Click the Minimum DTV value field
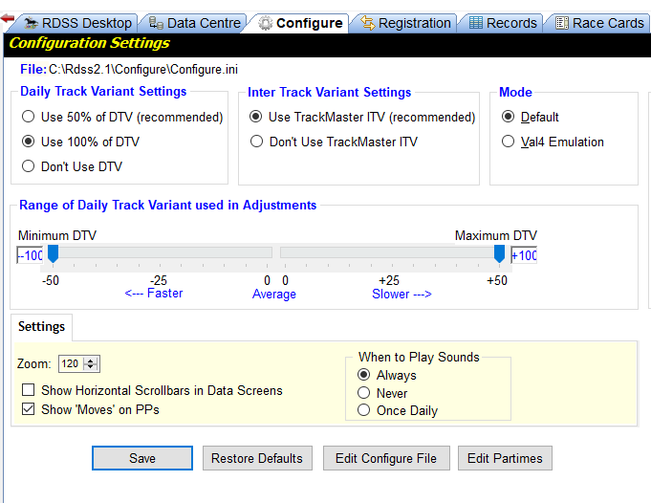 [30, 255]
